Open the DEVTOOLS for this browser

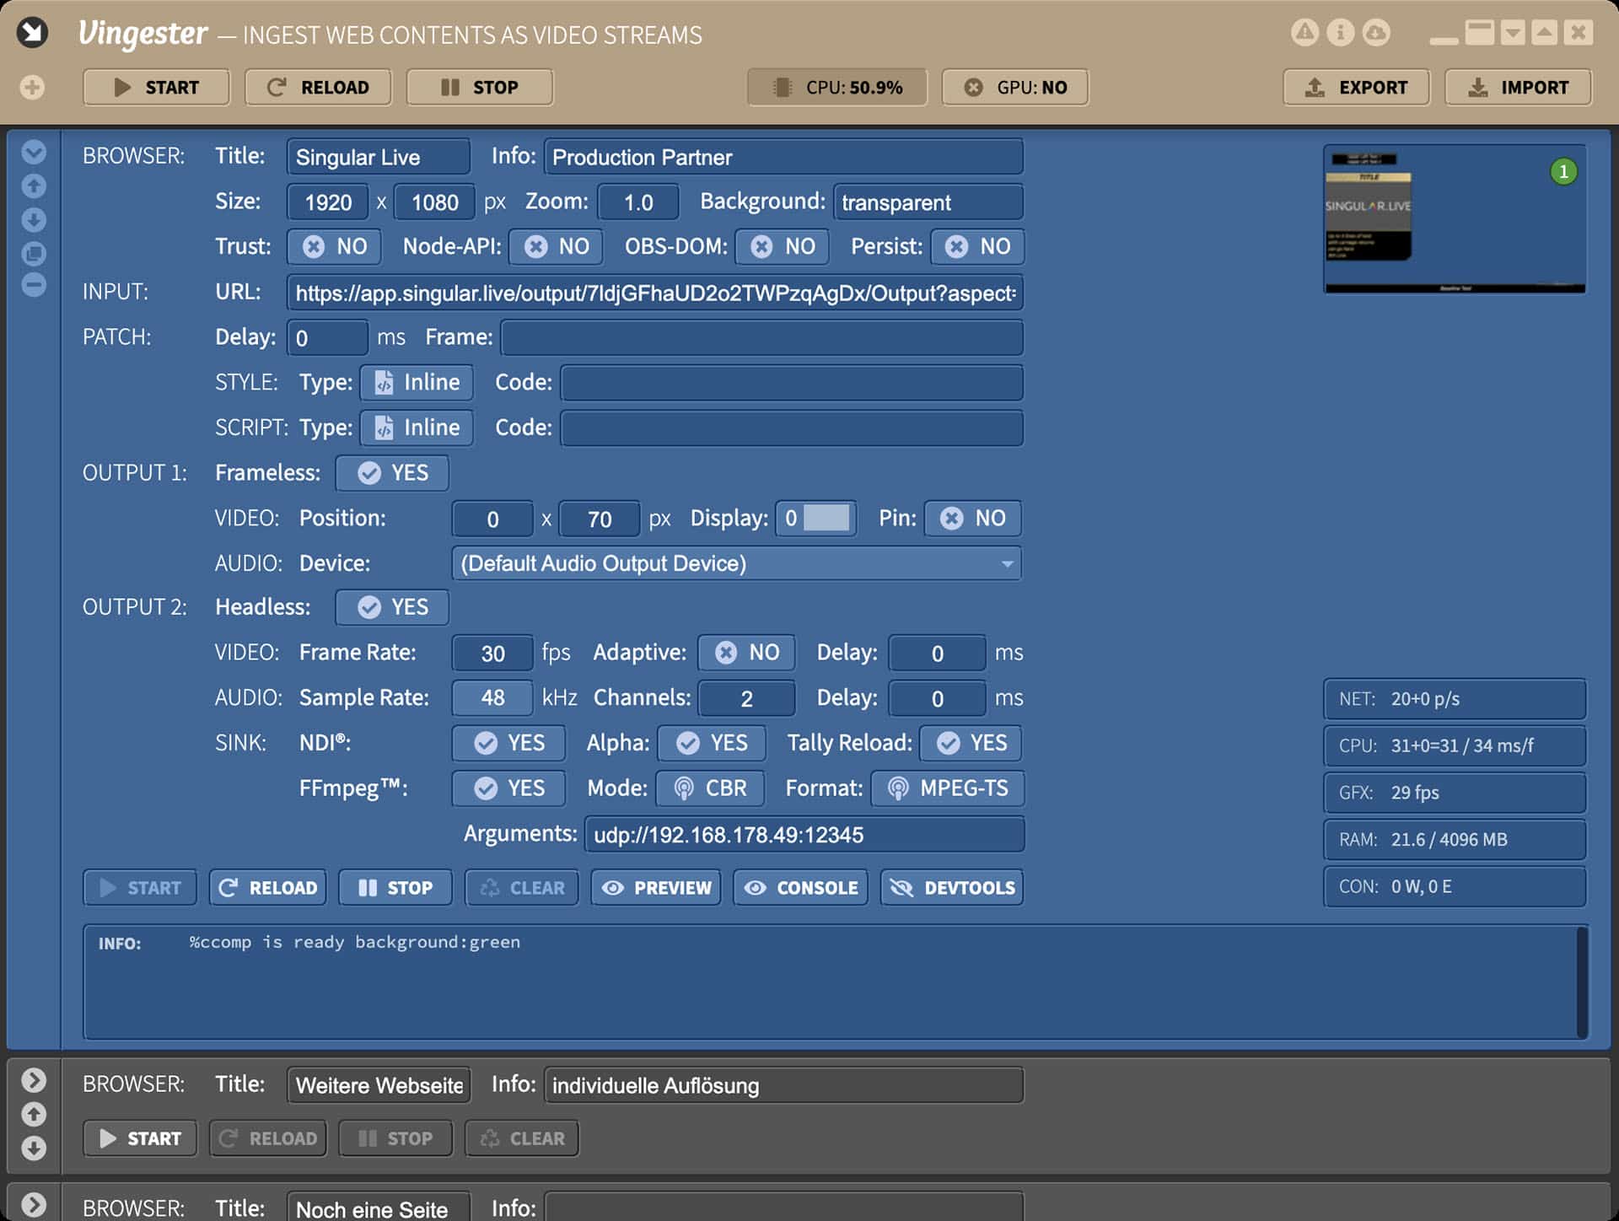(x=952, y=888)
